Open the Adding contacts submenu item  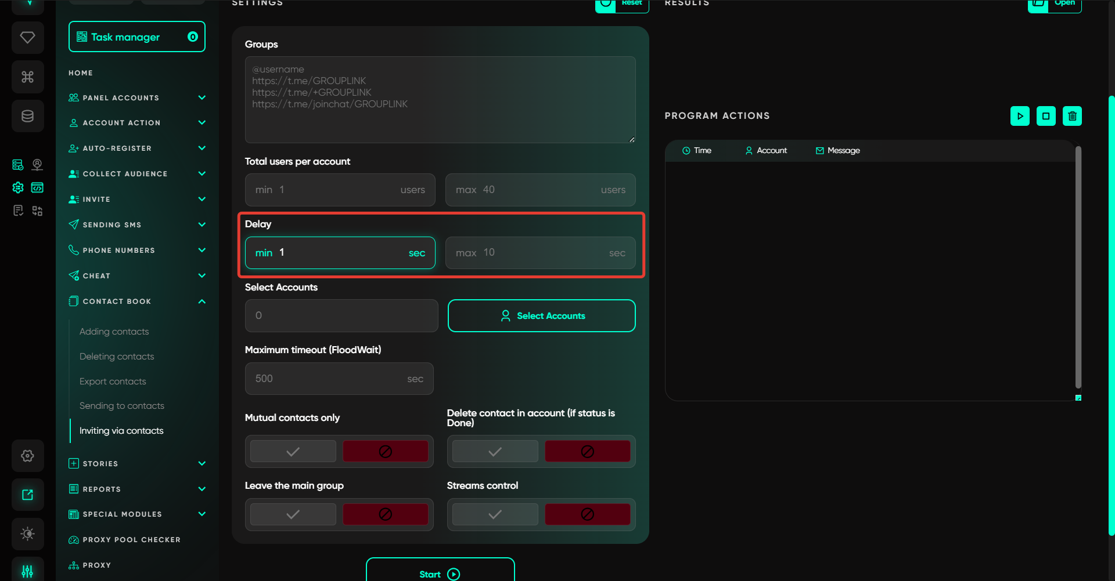pyautogui.click(x=114, y=332)
